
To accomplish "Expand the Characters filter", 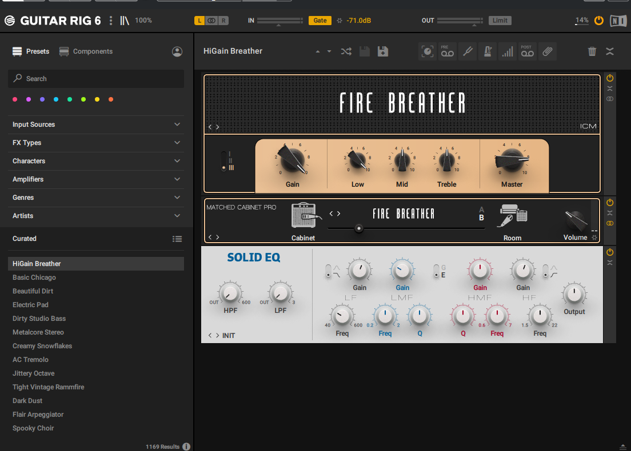I will coord(96,161).
